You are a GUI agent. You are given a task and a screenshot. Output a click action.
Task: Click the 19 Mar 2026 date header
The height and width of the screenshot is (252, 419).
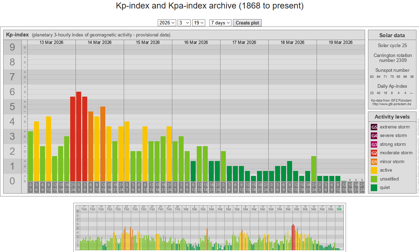point(341,42)
